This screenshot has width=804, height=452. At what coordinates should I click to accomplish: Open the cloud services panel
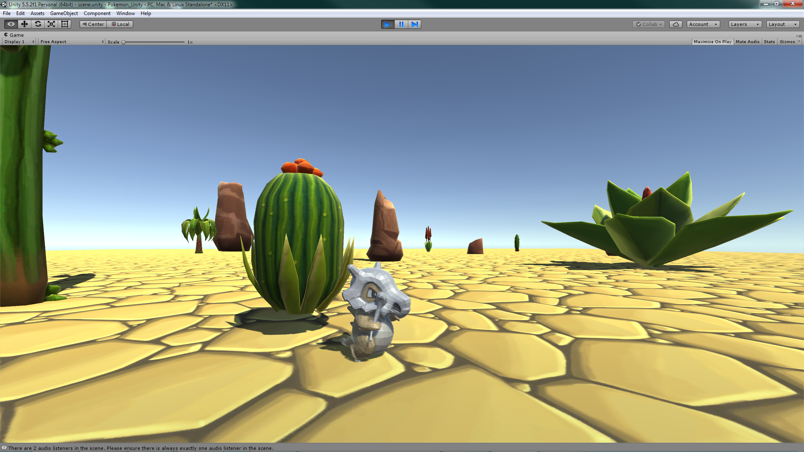[x=675, y=24]
